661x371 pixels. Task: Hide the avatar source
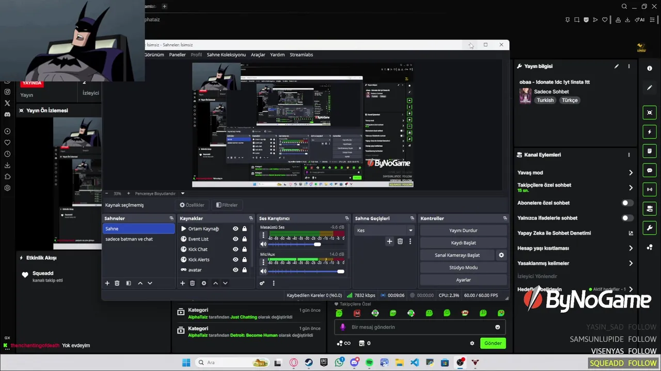click(235, 270)
